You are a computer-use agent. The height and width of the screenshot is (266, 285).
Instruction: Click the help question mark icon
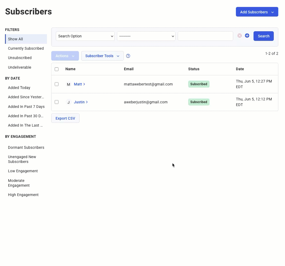(x=128, y=56)
